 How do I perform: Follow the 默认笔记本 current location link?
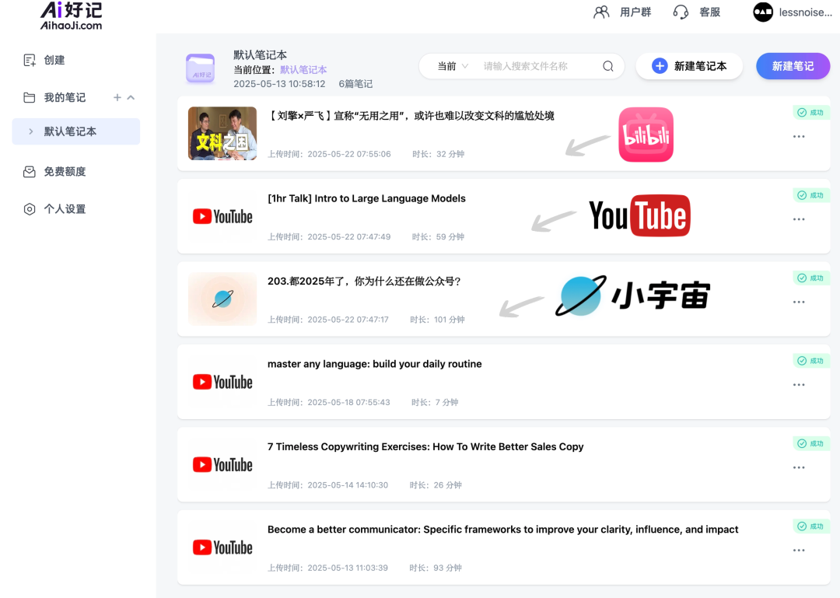[303, 70]
